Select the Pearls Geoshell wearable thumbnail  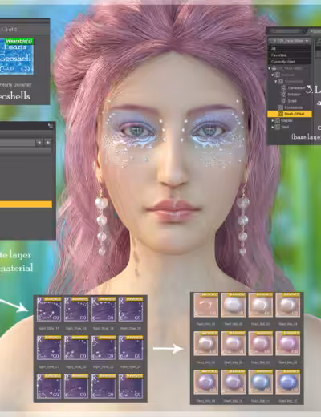click(x=17, y=56)
